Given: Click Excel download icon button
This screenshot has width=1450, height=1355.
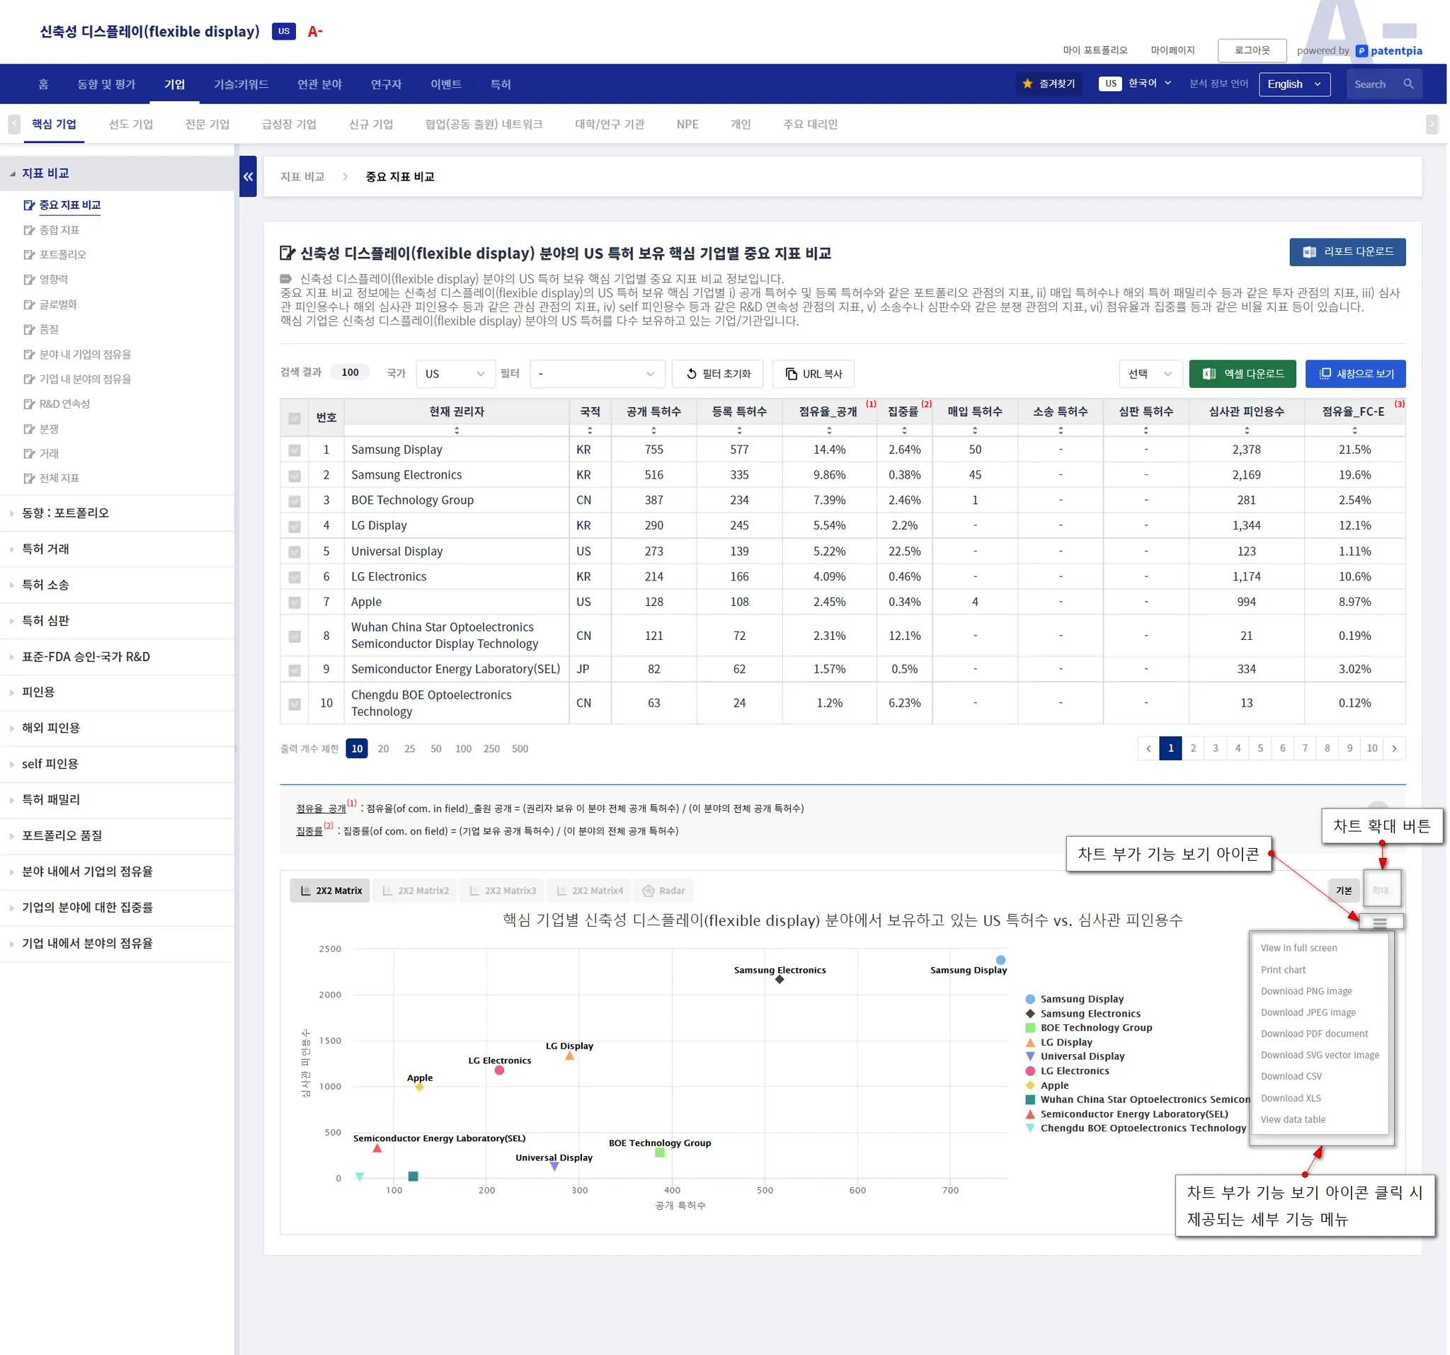Looking at the screenshot, I should tap(1209, 374).
